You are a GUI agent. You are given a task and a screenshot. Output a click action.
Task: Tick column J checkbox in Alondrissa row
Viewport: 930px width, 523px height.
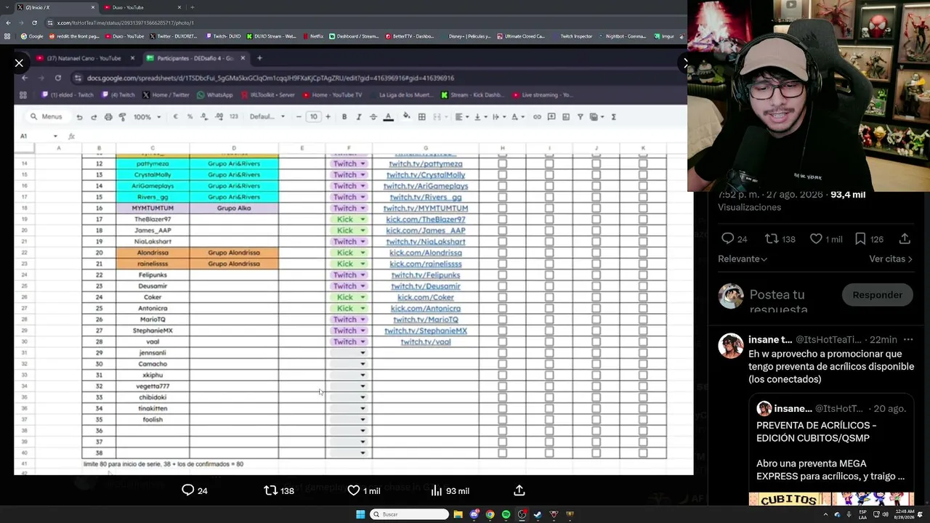coord(597,253)
